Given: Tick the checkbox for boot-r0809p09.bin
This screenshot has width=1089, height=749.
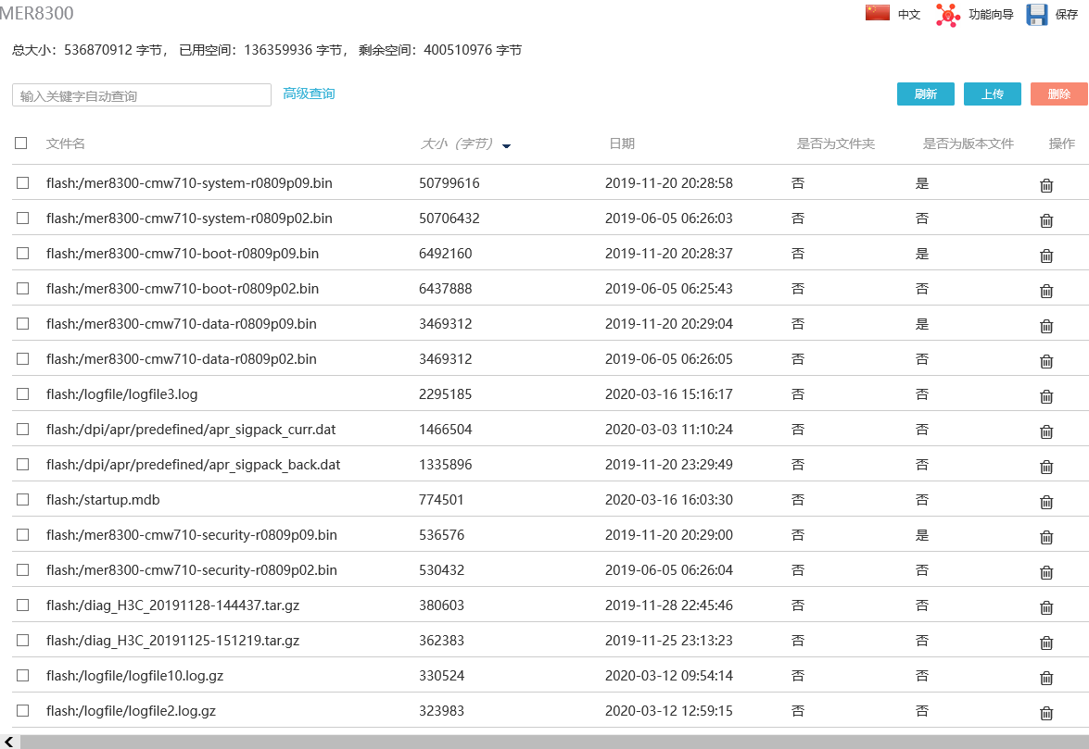Looking at the screenshot, I should (23, 253).
